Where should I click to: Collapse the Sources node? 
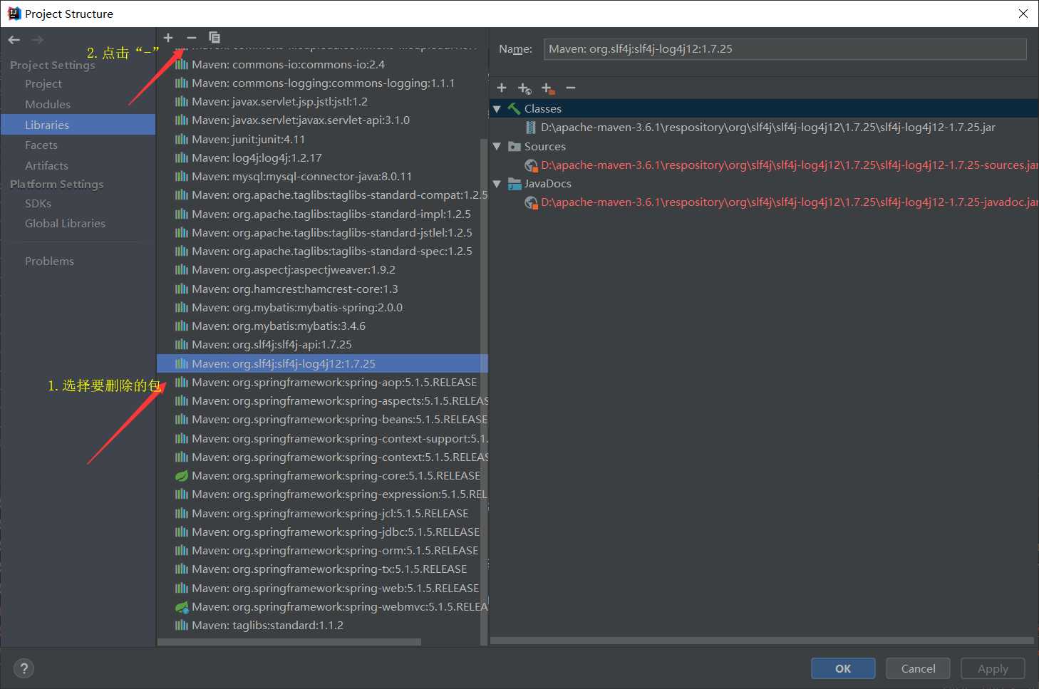tap(497, 146)
